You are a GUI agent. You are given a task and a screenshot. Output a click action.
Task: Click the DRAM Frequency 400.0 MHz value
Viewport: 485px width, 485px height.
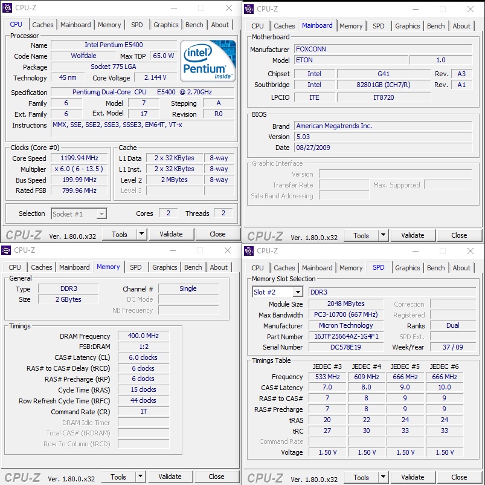pos(143,336)
